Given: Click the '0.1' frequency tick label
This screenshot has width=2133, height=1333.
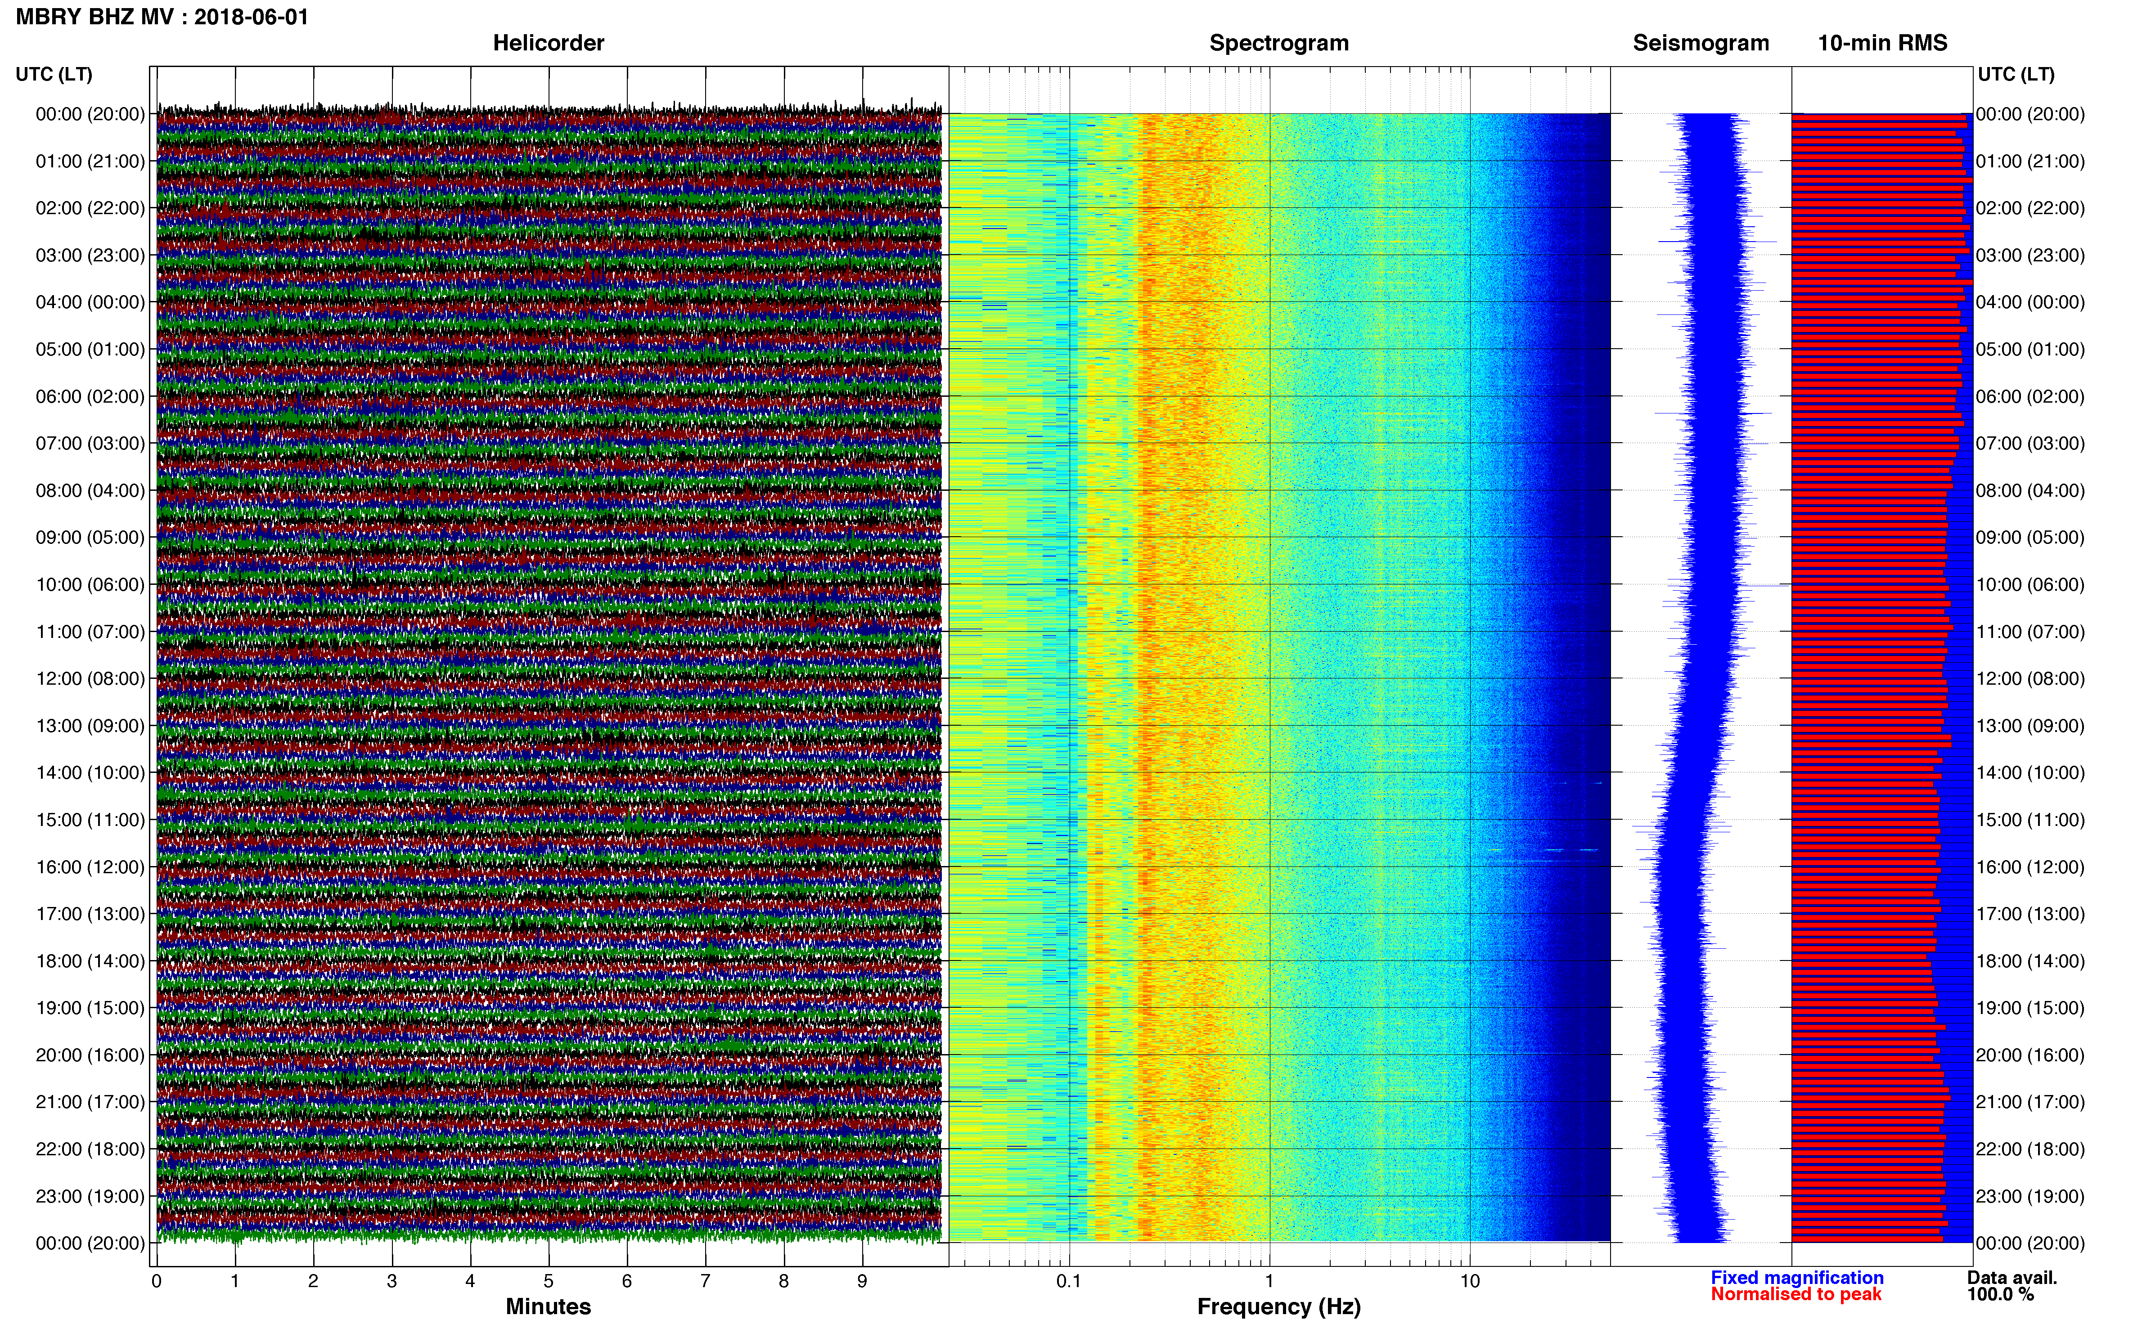Looking at the screenshot, I should (x=1069, y=1281).
